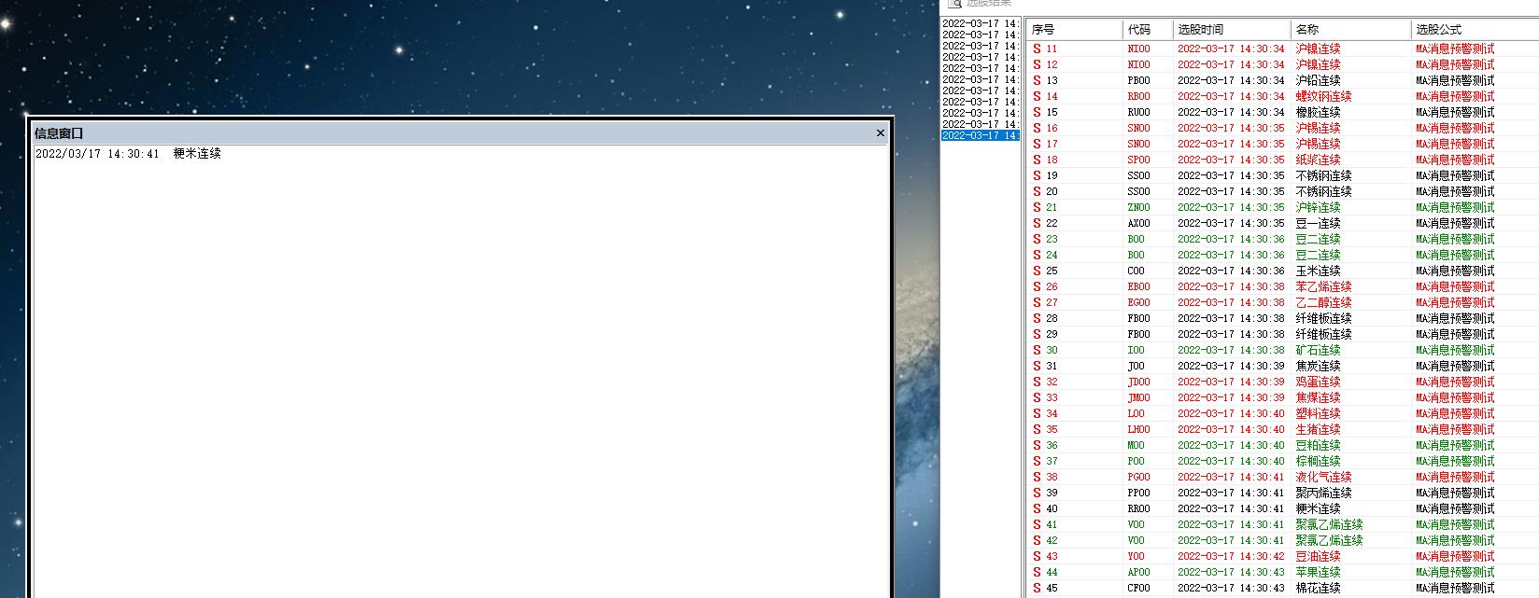This screenshot has height=598, width=1539.
Task: Click the S icon of row 13
Action: (1037, 80)
